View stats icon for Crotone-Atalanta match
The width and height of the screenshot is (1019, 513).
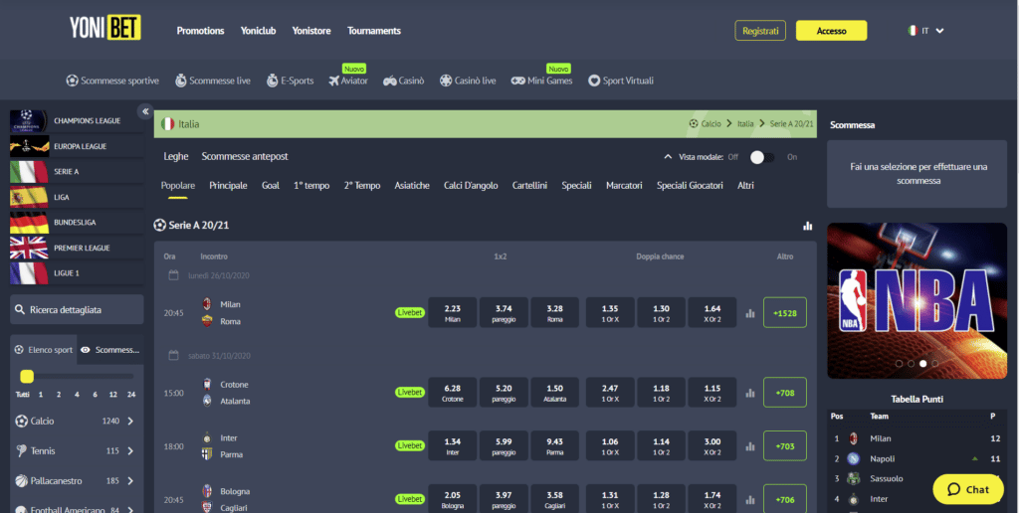(x=750, y=393)
